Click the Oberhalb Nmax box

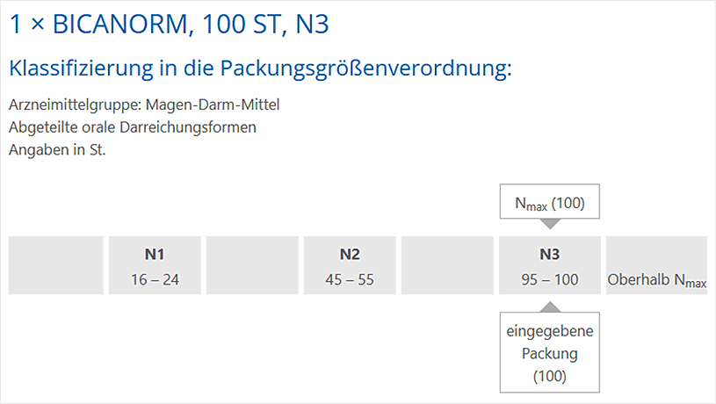click(656, 265)
